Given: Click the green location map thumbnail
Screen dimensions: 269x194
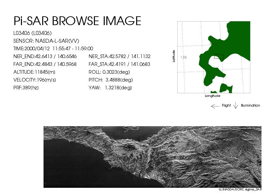Looking at the screenshot, I should click(214, 57).
